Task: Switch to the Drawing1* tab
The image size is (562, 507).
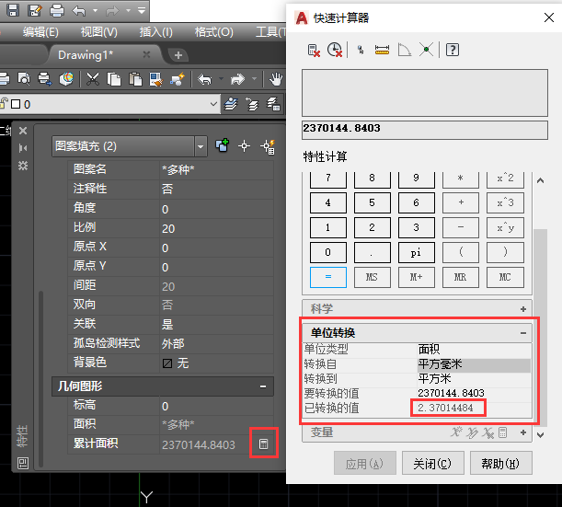Action: [86, 55]
